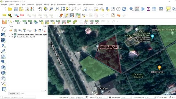Viewport: 176px width, 99px height.
Task: Toggle the Add Polygon Feature tool
Action: tap(78, 15)
